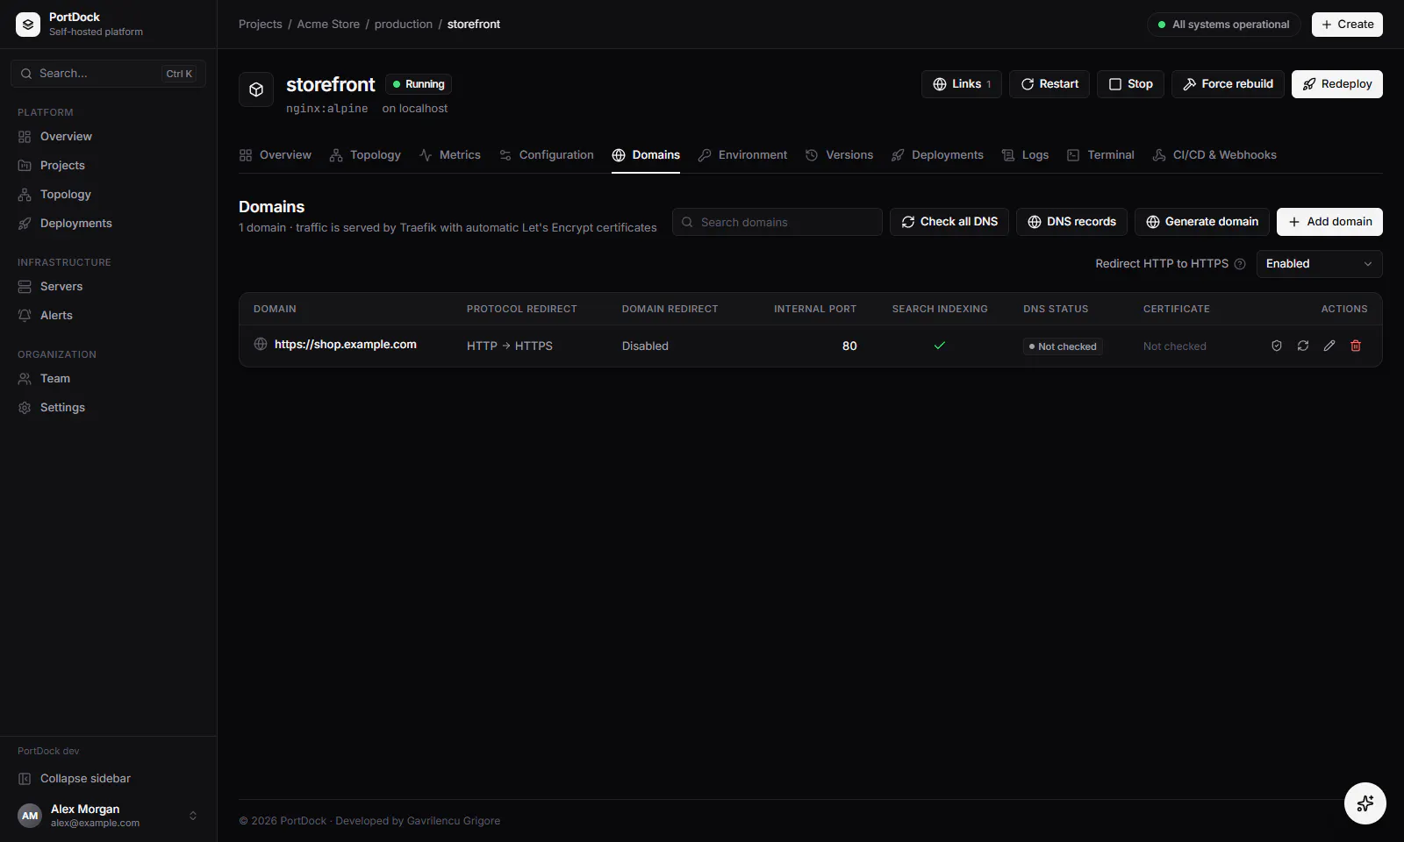Click the pencil edit icon for shop.example.com

click(x=1329, y=346)
